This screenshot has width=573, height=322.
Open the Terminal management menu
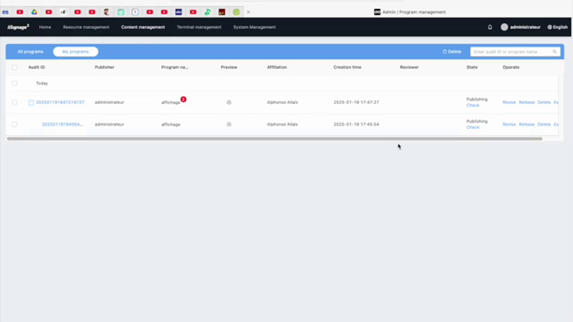tap(199, 27)
